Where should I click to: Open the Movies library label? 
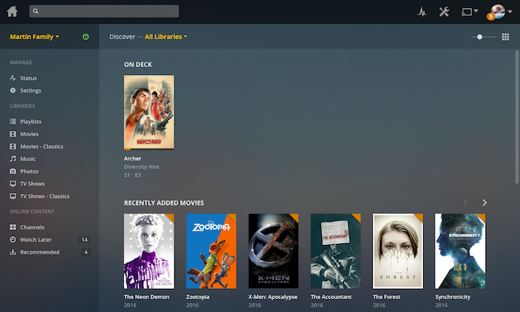(29, 134)
